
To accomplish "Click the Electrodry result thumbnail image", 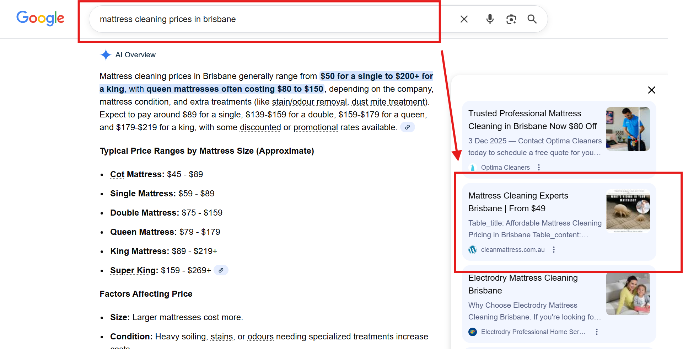I will point(628,294).
